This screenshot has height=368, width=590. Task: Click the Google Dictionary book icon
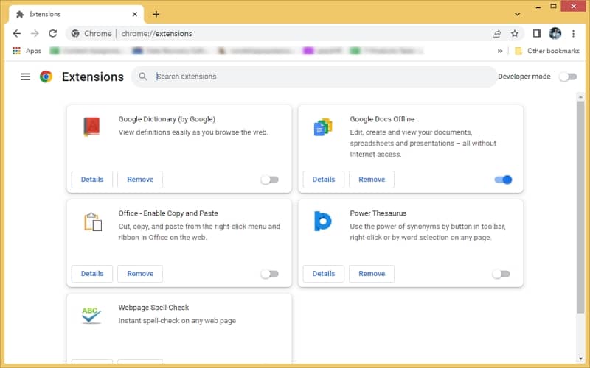tap(91, 127)
